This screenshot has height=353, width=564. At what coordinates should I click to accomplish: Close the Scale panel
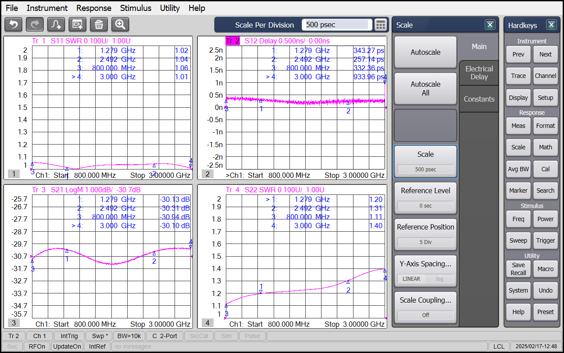click(490, 25)
